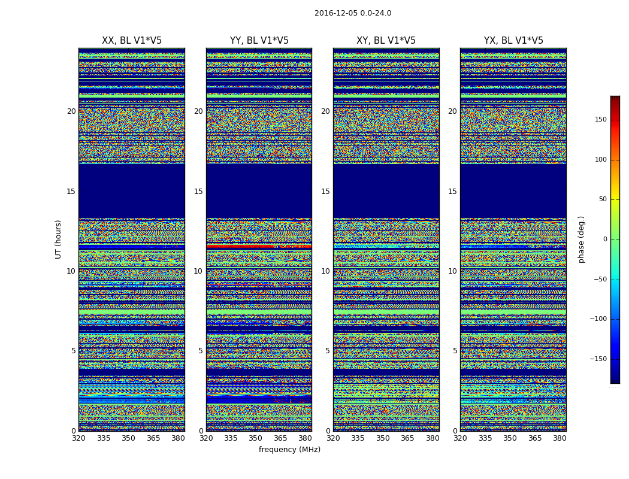Click the "phase (deg.)" colorbar label

581,239
